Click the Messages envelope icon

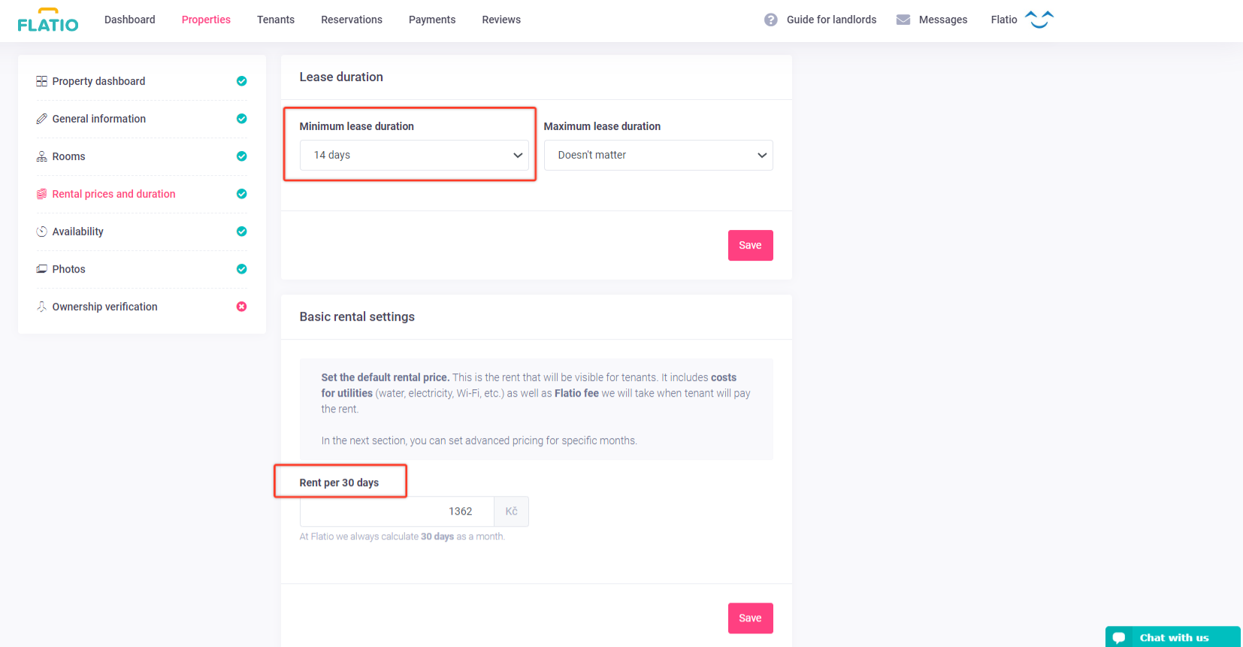(903, 20)
